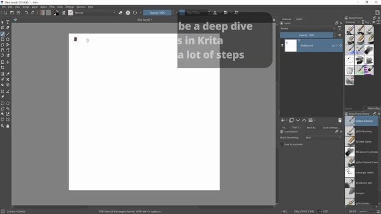Image resolution: width=381 pixels, height=214 pixels.
Task: Toggle Filter in Tag checkbox
Action: 365,108
